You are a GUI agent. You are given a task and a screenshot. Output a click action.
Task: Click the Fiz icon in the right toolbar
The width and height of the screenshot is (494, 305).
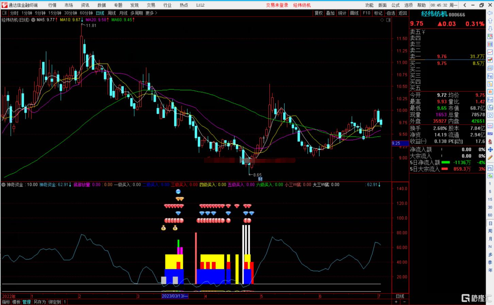pos(490,100)
